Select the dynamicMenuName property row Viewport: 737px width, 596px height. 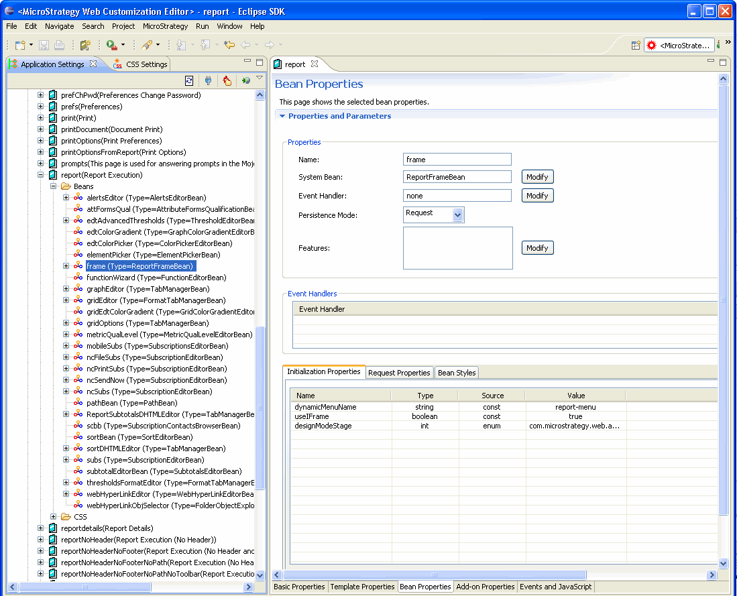pos(503,407)
